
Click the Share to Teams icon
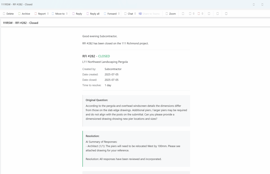point(140,14)
